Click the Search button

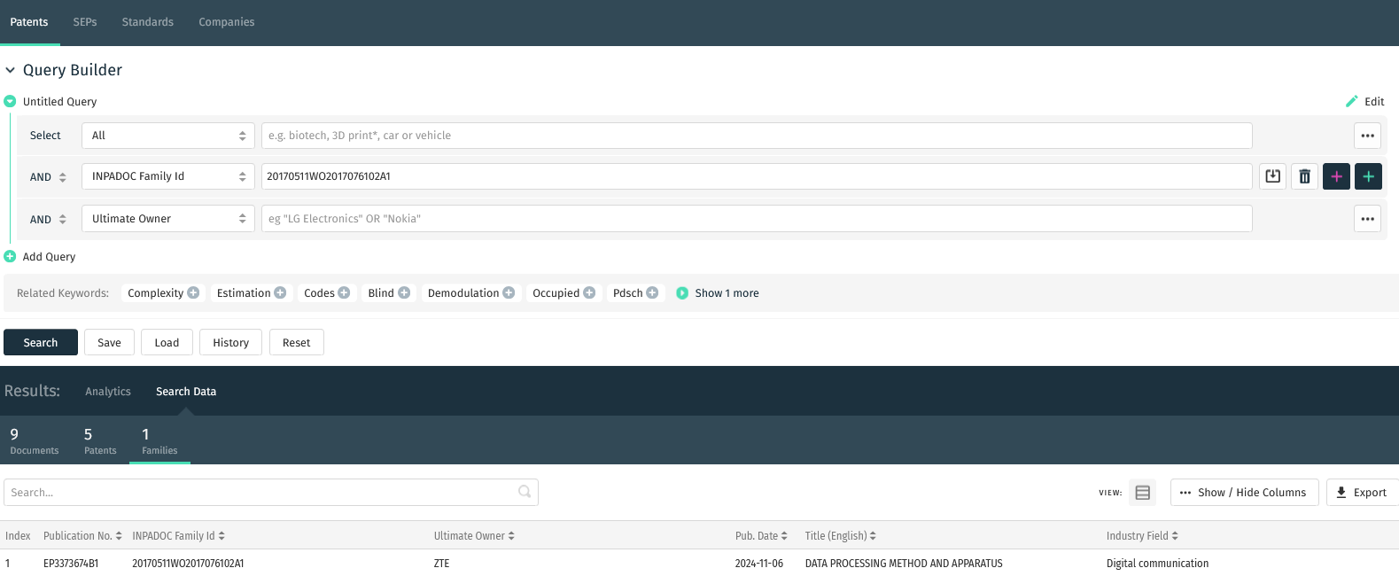[41, 343]
